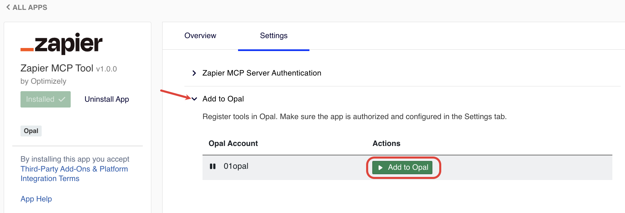Open the App Help link

click(x=36, y=199)
